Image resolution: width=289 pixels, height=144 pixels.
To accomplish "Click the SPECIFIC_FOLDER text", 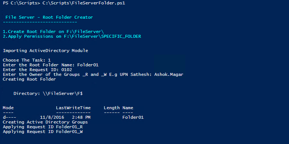I will point(121,36).
